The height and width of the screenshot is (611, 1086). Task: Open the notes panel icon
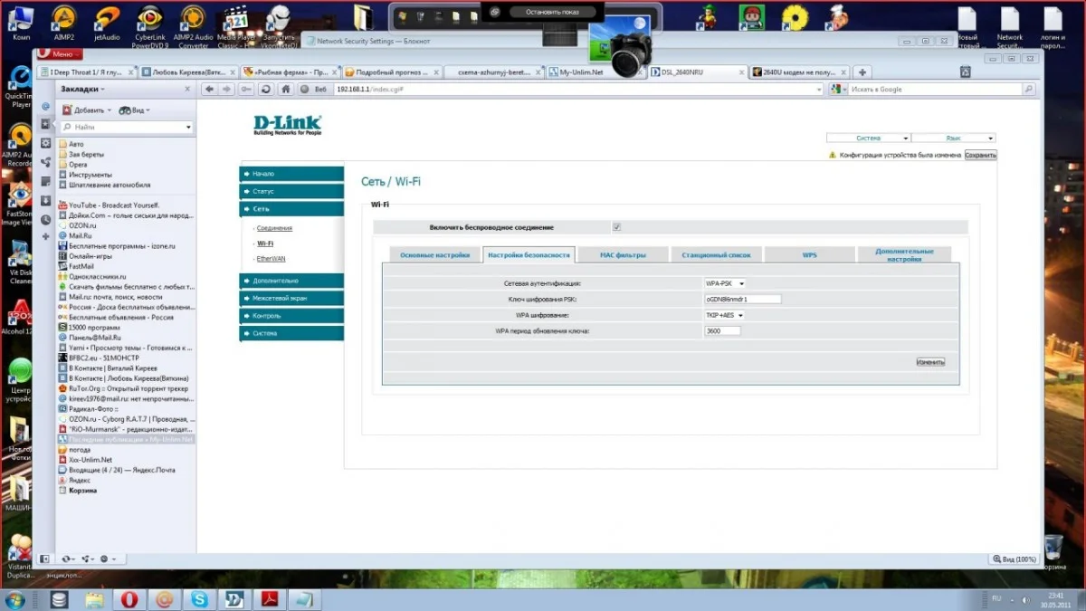pyautogui.click(x=45, y=181)
